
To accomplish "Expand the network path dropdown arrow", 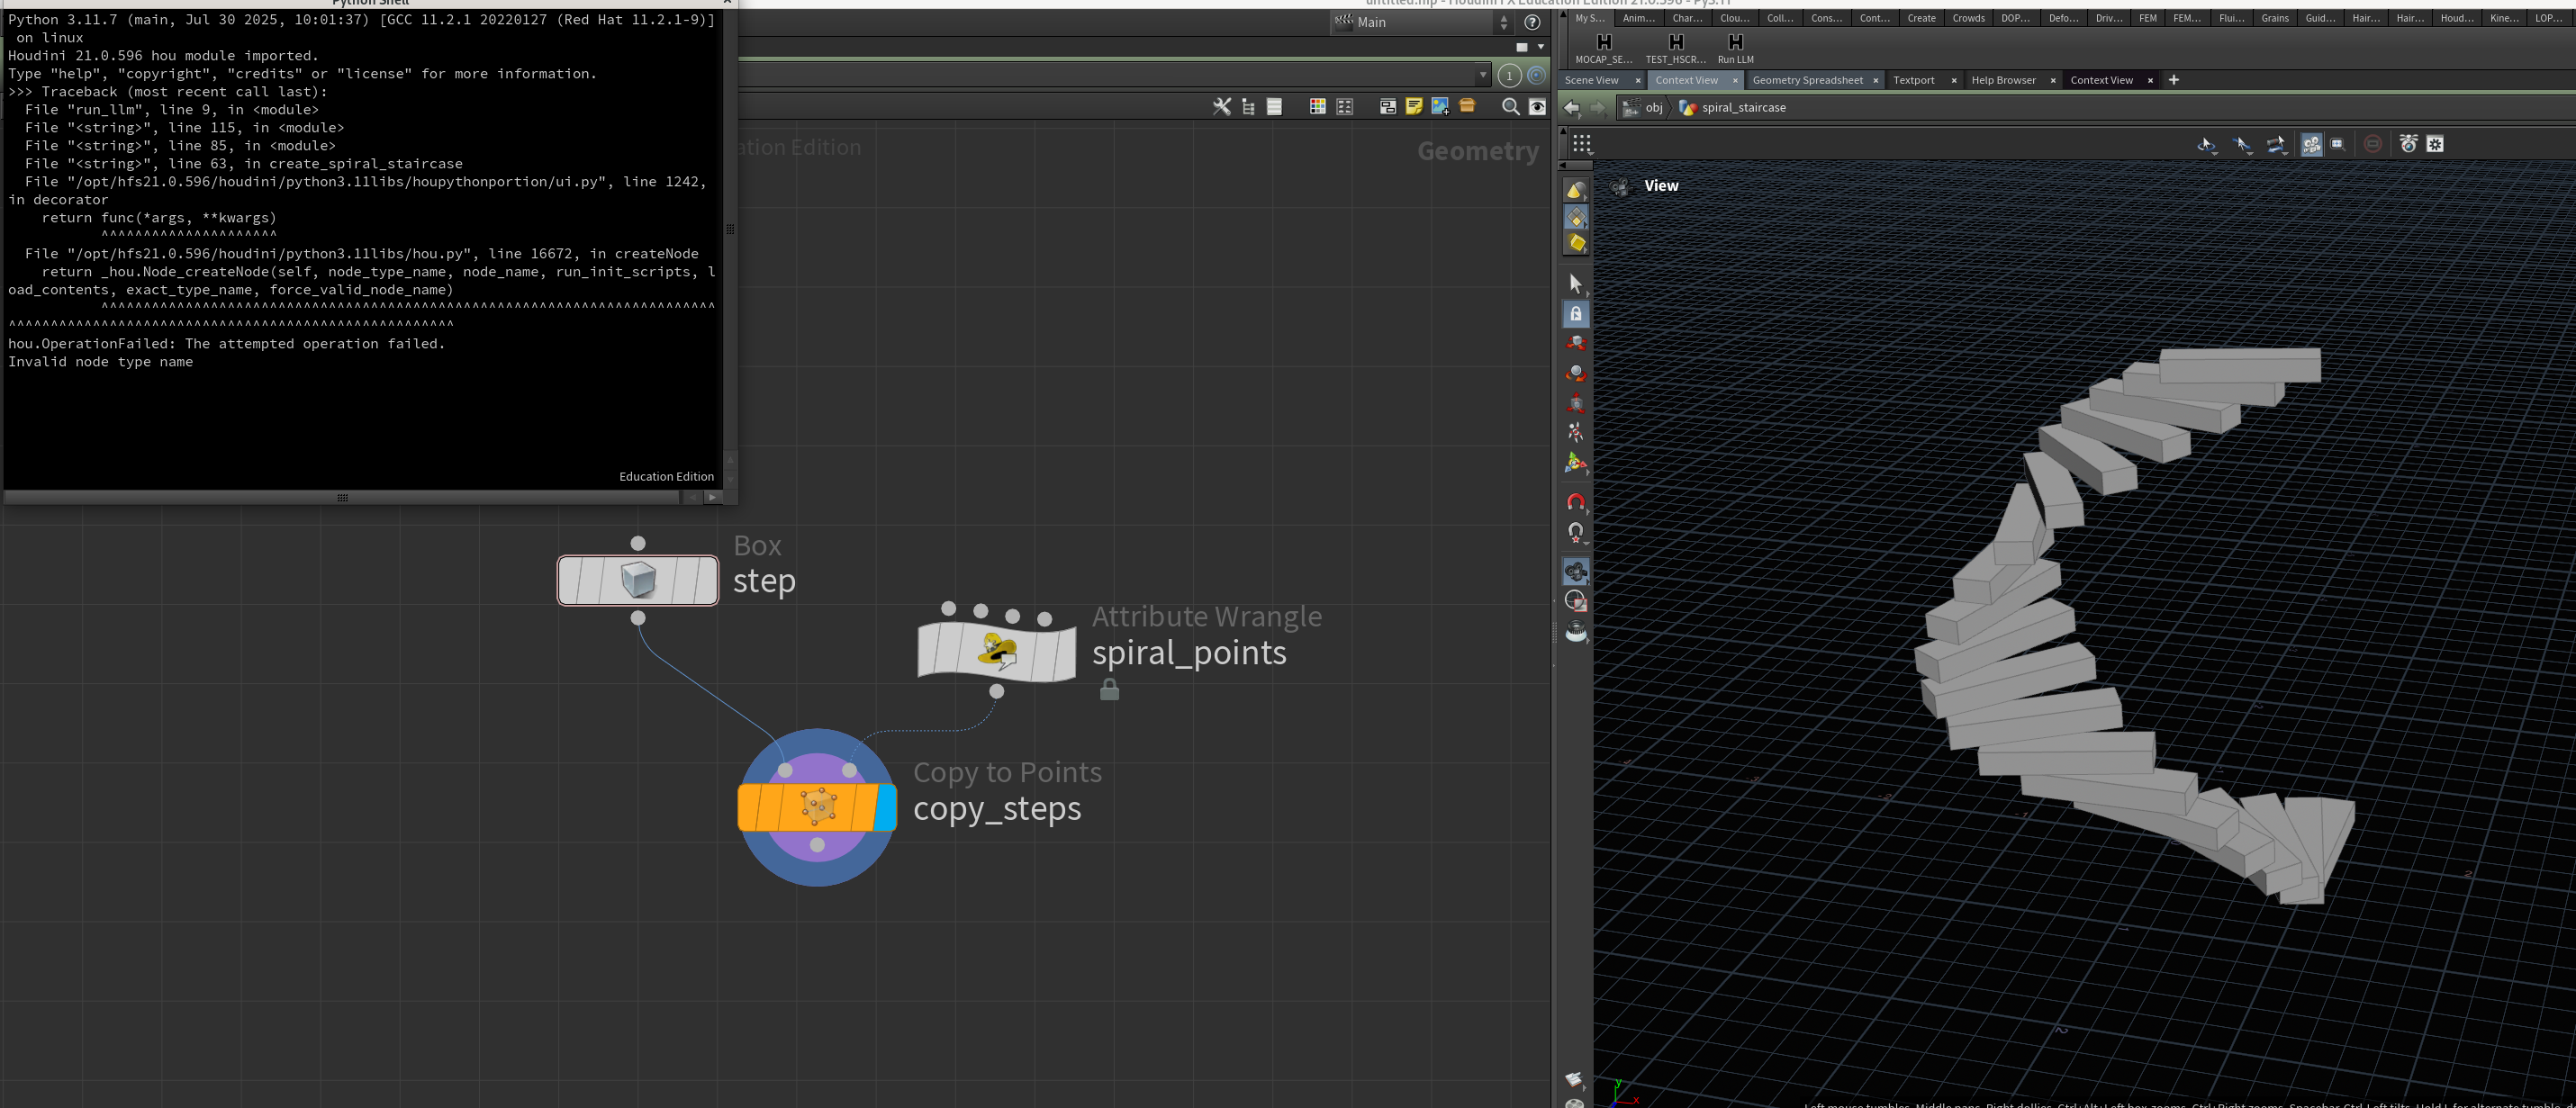I will click(x=1483, y=75).
